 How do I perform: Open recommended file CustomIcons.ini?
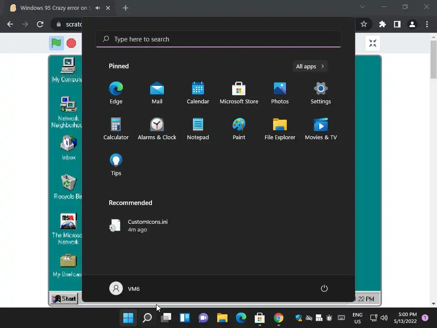pos(139,225)
